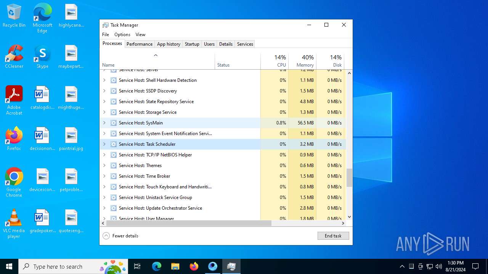Click the vertical scrollbar thumb
The image size is (488, 274).
coord(349,178)
